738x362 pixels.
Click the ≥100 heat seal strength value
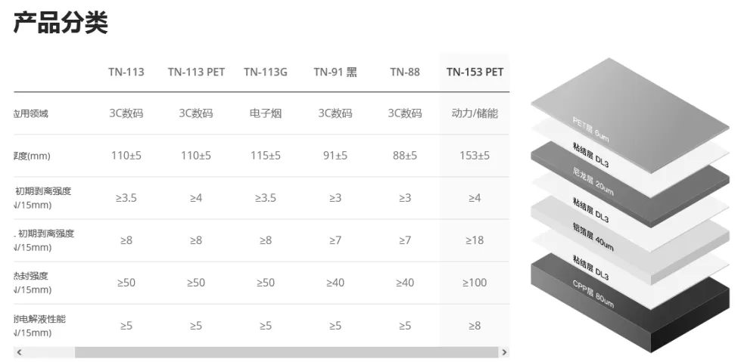pyautogui.click(x=475, y=283)
